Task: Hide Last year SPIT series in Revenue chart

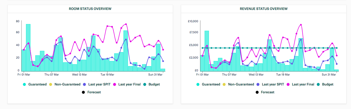Action: coord(273,84)
